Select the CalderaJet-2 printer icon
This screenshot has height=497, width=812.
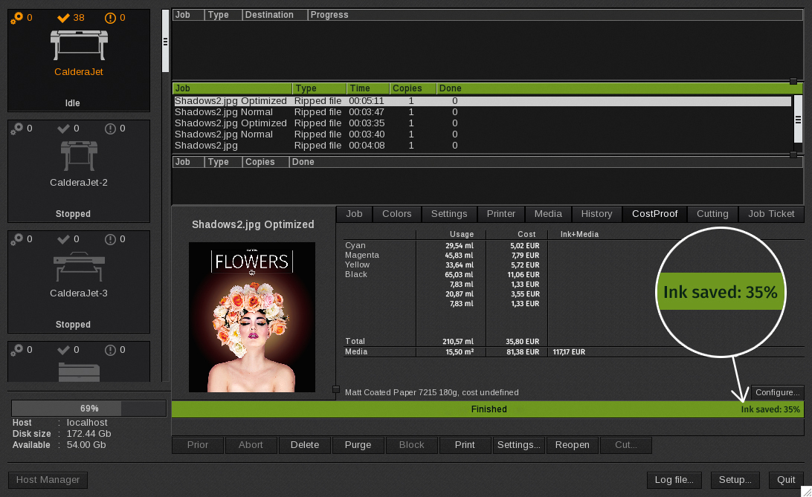pos(79,155)
